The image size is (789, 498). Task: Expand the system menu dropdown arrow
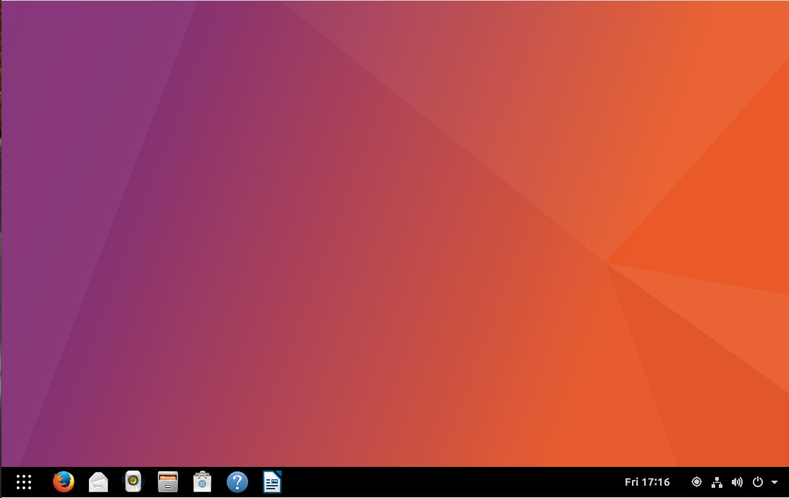click(x=775, y=482)
